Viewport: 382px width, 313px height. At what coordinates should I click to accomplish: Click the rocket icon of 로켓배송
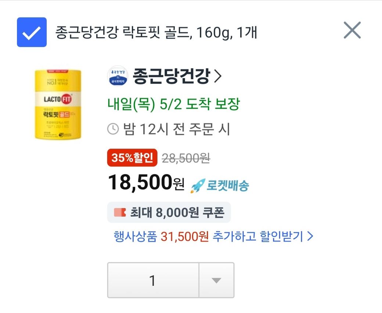click(197, 186)
